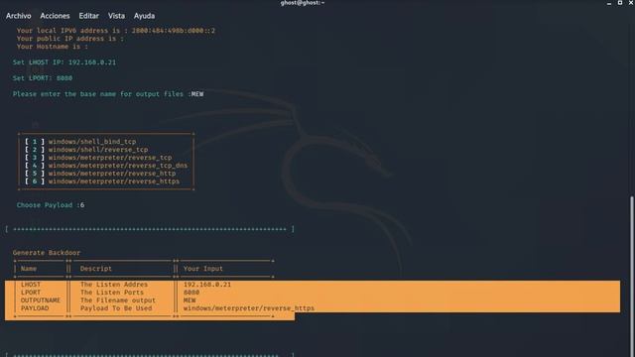
Task: Click the 'Set LPORT: 8080' line
Action: tap(43, 78)
